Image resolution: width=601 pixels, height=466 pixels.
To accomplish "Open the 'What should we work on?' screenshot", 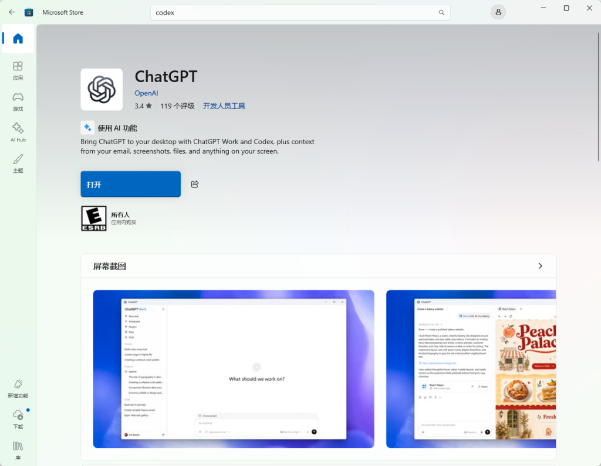I will click(x=234, y=369).
